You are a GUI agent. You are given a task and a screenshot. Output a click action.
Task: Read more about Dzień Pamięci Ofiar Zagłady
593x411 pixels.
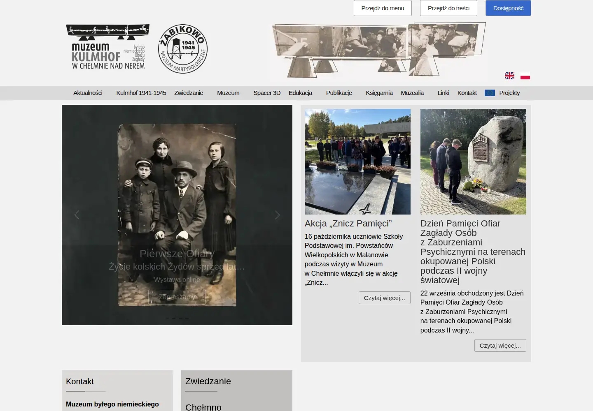coord(500,346)
